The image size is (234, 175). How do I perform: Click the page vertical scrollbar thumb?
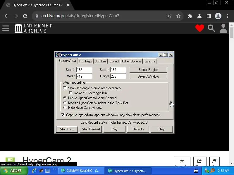231,32
